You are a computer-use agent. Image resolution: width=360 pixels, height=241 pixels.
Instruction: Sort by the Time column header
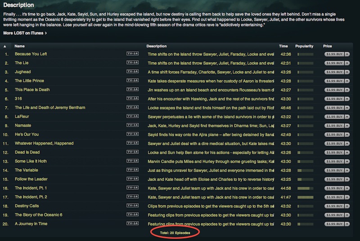283,46
